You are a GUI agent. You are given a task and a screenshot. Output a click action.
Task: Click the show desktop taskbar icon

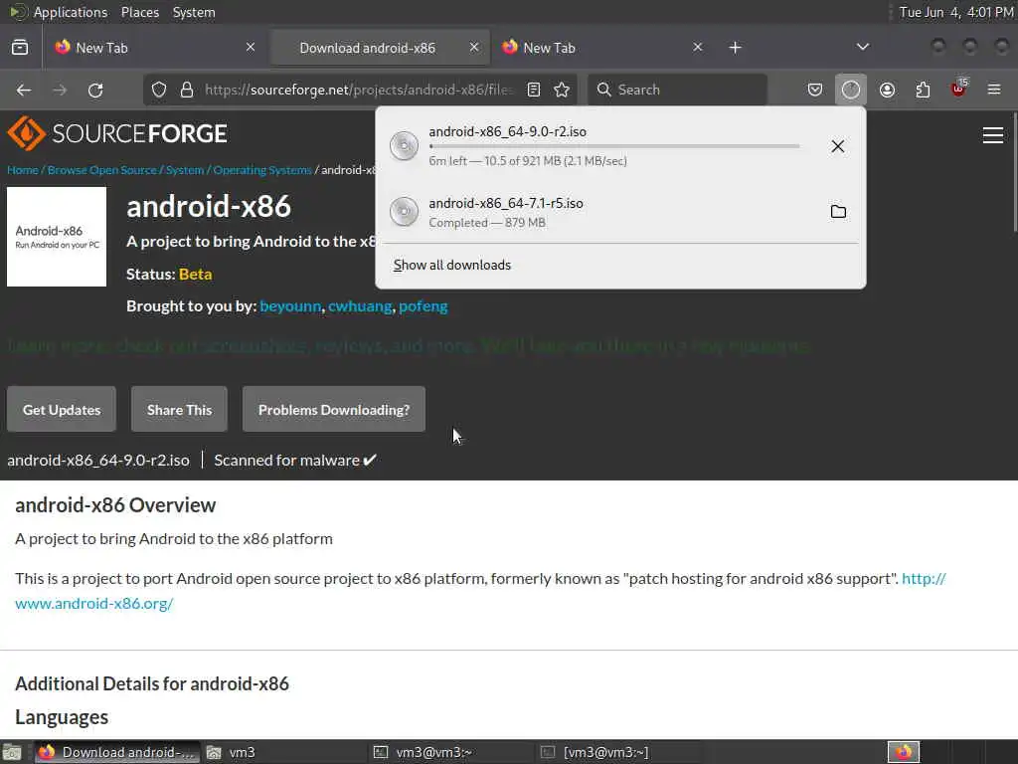tap(12, 752)
